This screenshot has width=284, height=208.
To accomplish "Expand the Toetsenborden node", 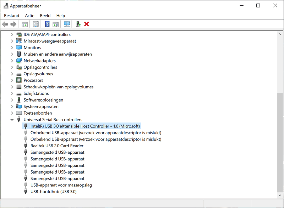I will pos(12,113).
